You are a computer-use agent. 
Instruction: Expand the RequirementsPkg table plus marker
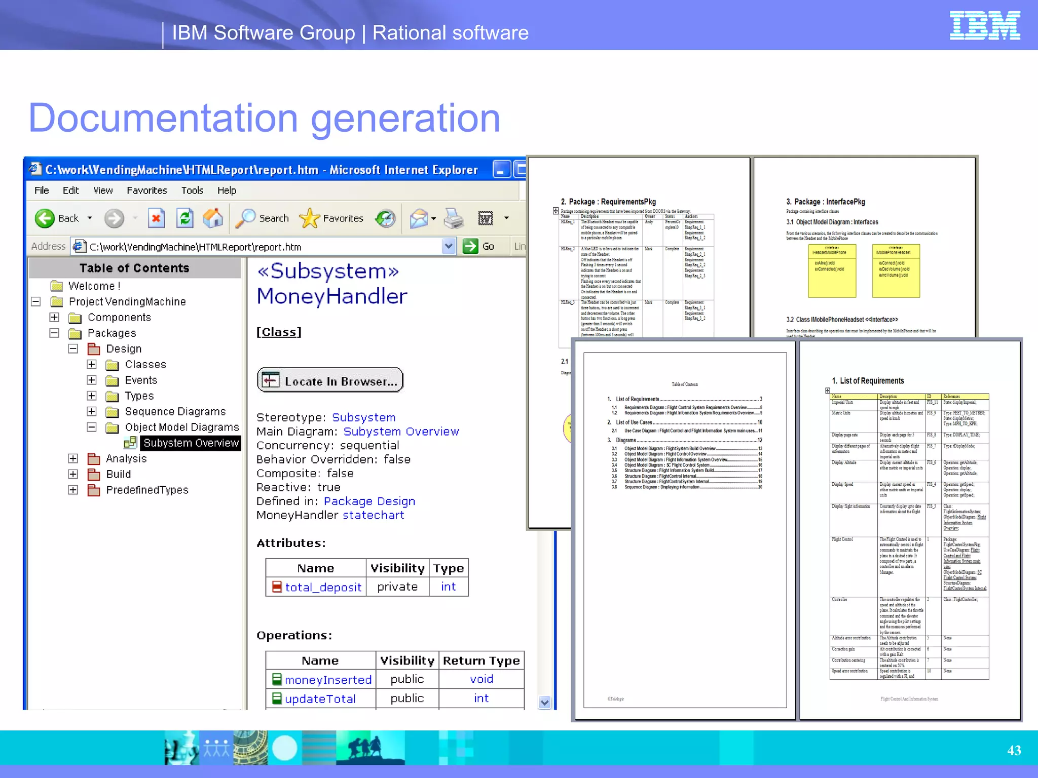click(x=555, y=211)
